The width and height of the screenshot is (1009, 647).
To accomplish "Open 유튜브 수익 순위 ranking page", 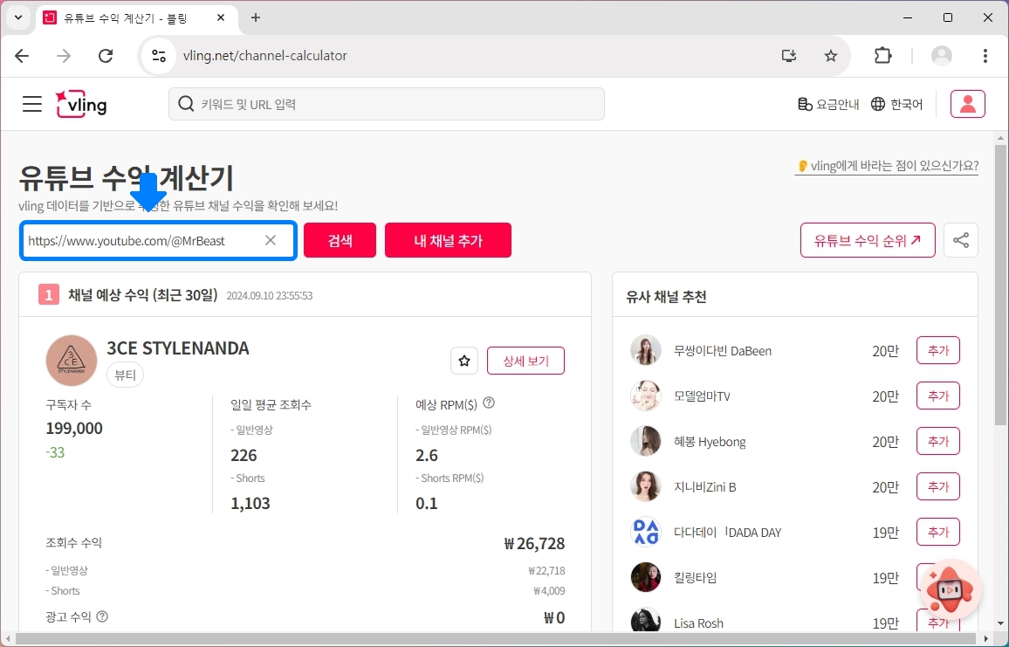I will pyautogui.click(x=868, y=240).
